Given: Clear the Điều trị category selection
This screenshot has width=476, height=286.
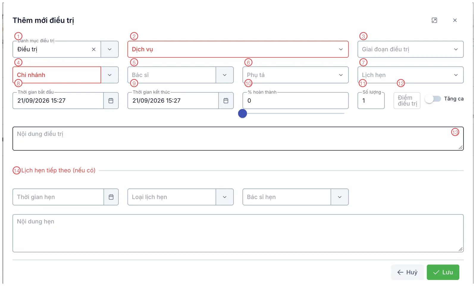Looking at the screenshot, I should pyautogui.click(x=94, y=49).
